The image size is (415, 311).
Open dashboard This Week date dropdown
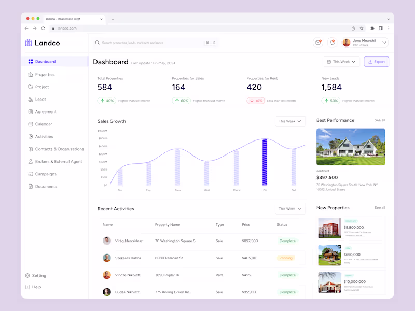[x=341, y=62]
